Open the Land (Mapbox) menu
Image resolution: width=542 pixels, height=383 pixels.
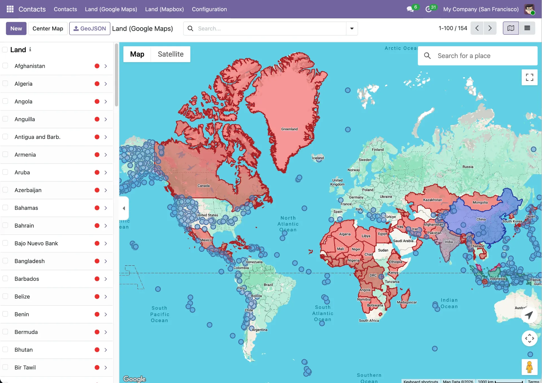coord(164,9)
